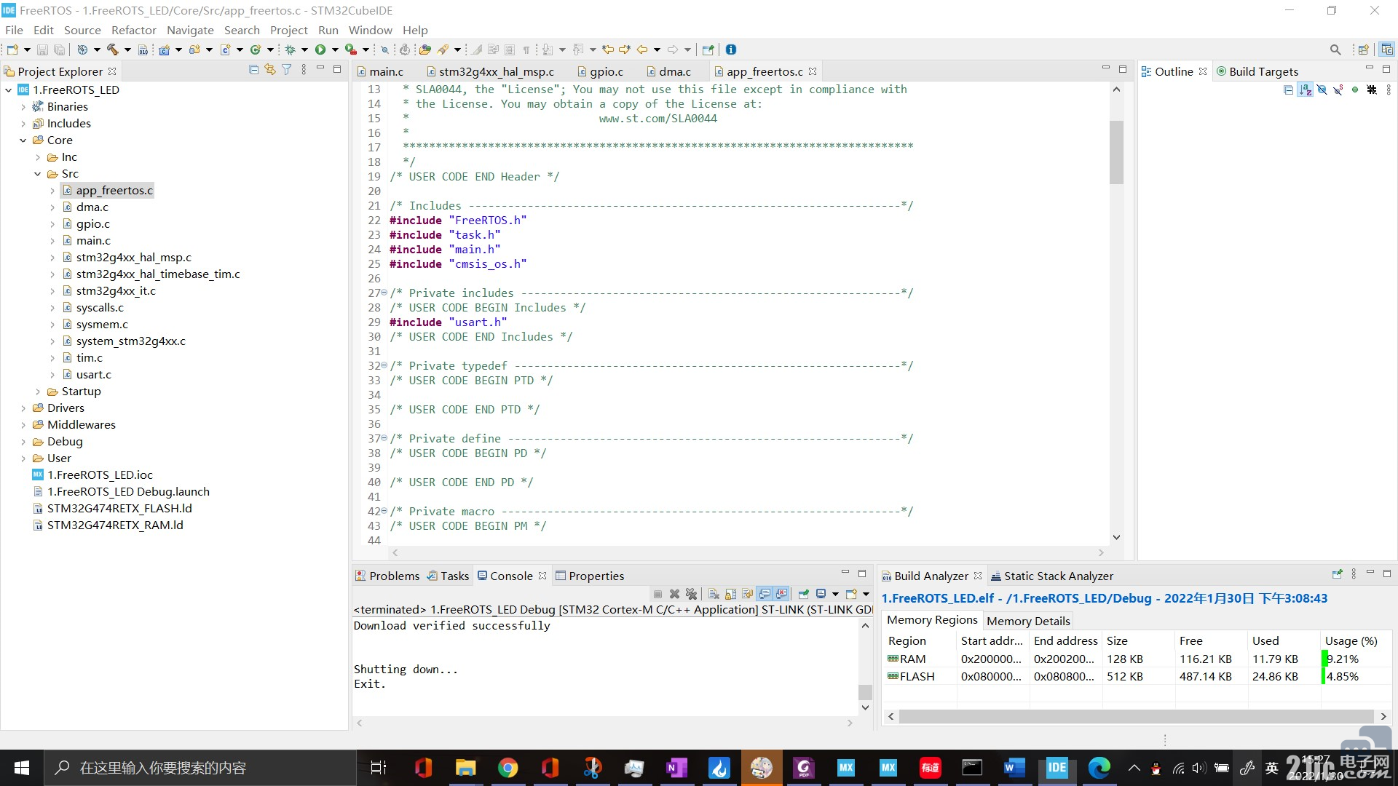This screenshot has height=786, width=1398.
Task: Toggle show console on standard output change
Action: (765, 594)
